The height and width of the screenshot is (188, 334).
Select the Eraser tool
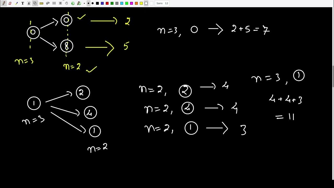(10, 3)
